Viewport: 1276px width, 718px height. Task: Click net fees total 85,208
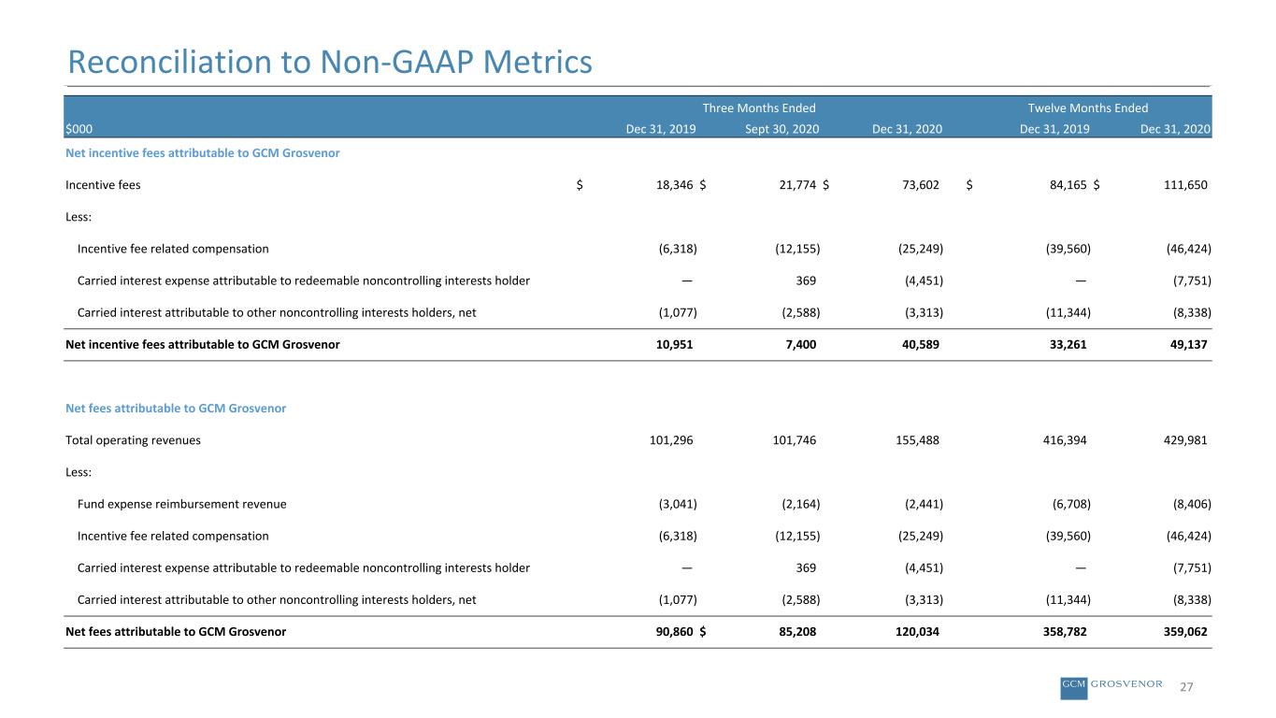pos(796,631)
